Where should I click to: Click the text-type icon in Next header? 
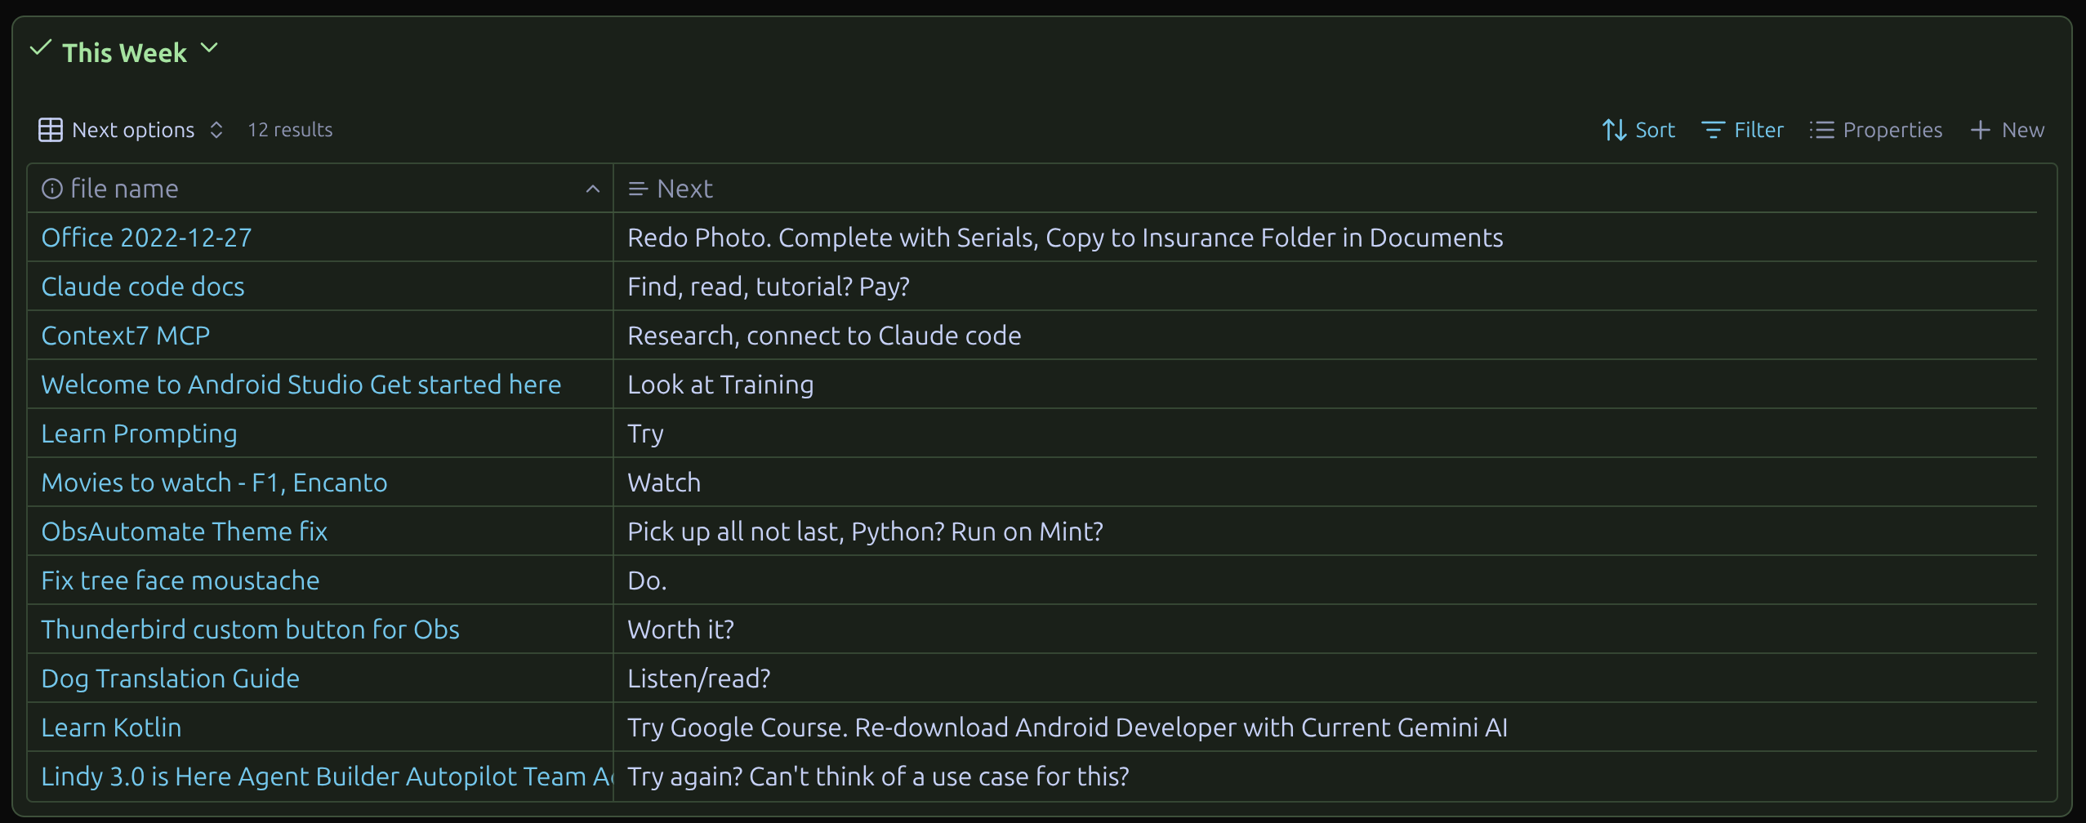coord(638,189)
